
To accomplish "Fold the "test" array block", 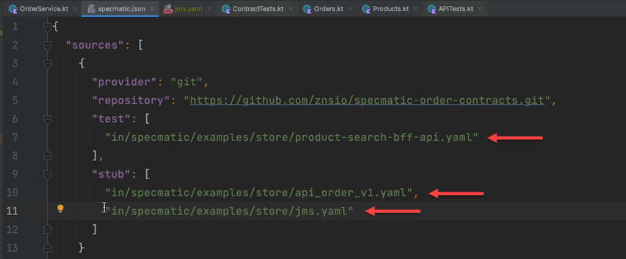I will coord(48,119).
